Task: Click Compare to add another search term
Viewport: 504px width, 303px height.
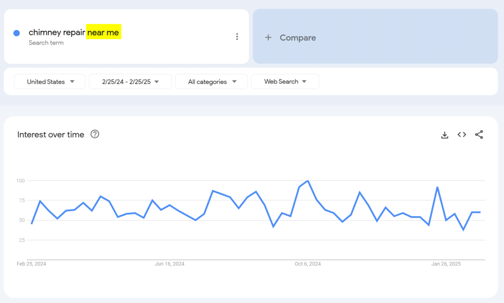Action: click(x=297, y=37)
